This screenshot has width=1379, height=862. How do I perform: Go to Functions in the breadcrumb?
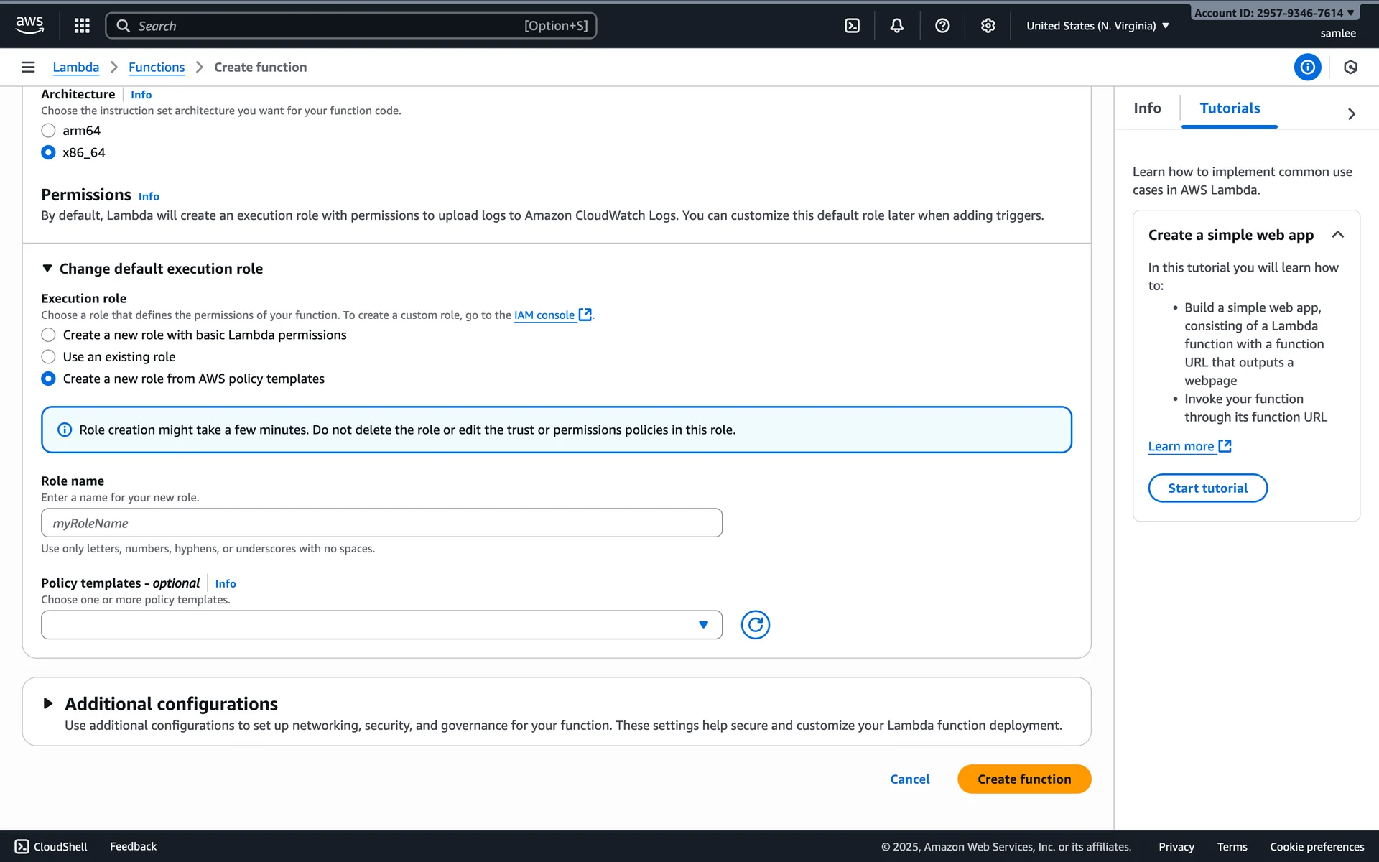(x=157, y=67)
